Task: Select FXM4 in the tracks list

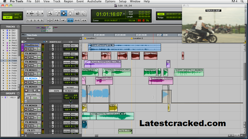Action: click(x=14, y=61)
